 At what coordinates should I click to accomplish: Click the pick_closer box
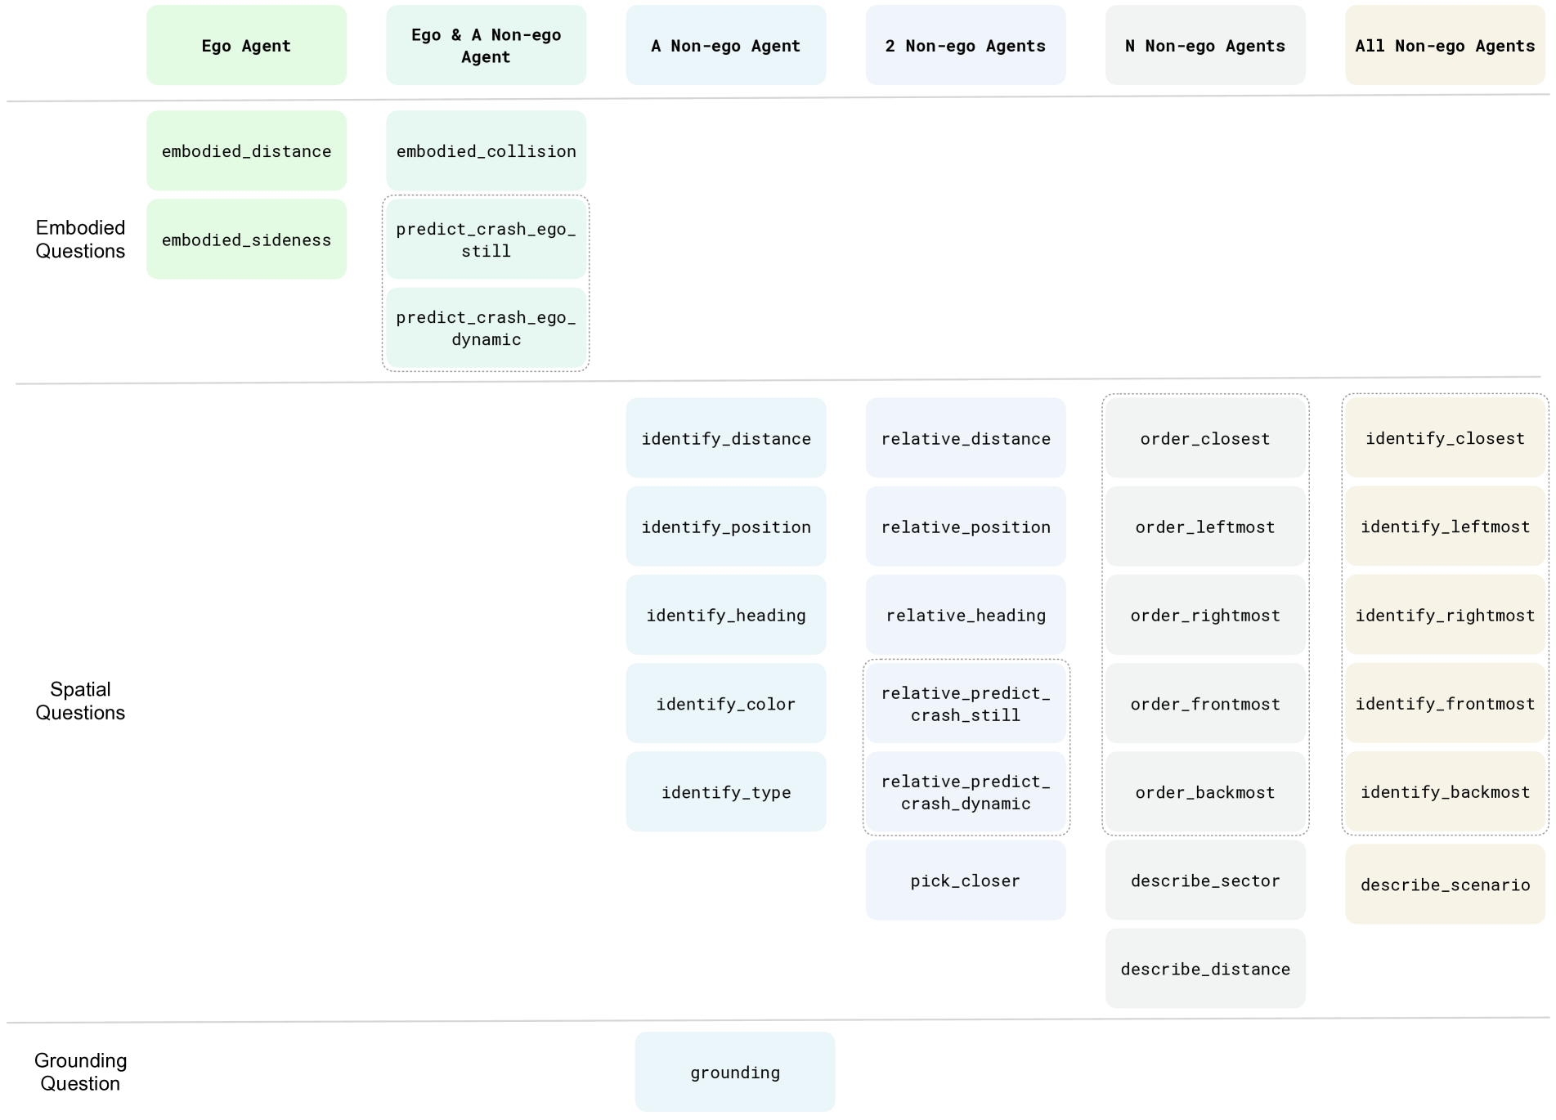[966, 880]
